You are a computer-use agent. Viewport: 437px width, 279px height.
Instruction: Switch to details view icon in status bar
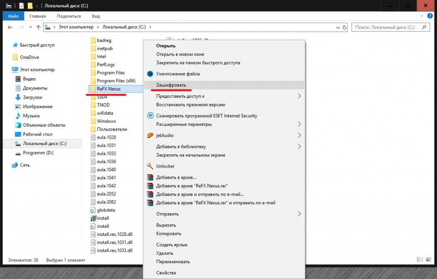pyautogui.click(x=420, y=260)
